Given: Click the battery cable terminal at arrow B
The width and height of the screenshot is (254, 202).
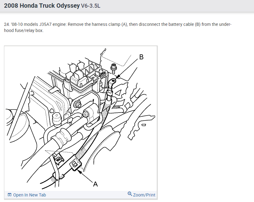Looking at the screenshot, I should (x=112, y=82).
